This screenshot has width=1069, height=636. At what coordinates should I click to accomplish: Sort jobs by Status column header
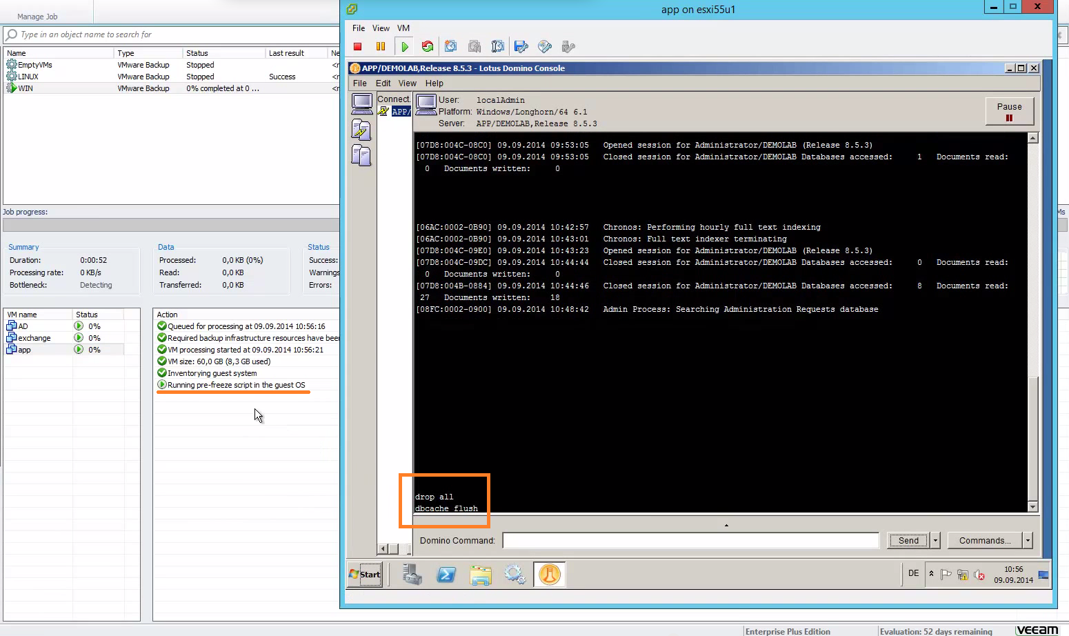223,53
